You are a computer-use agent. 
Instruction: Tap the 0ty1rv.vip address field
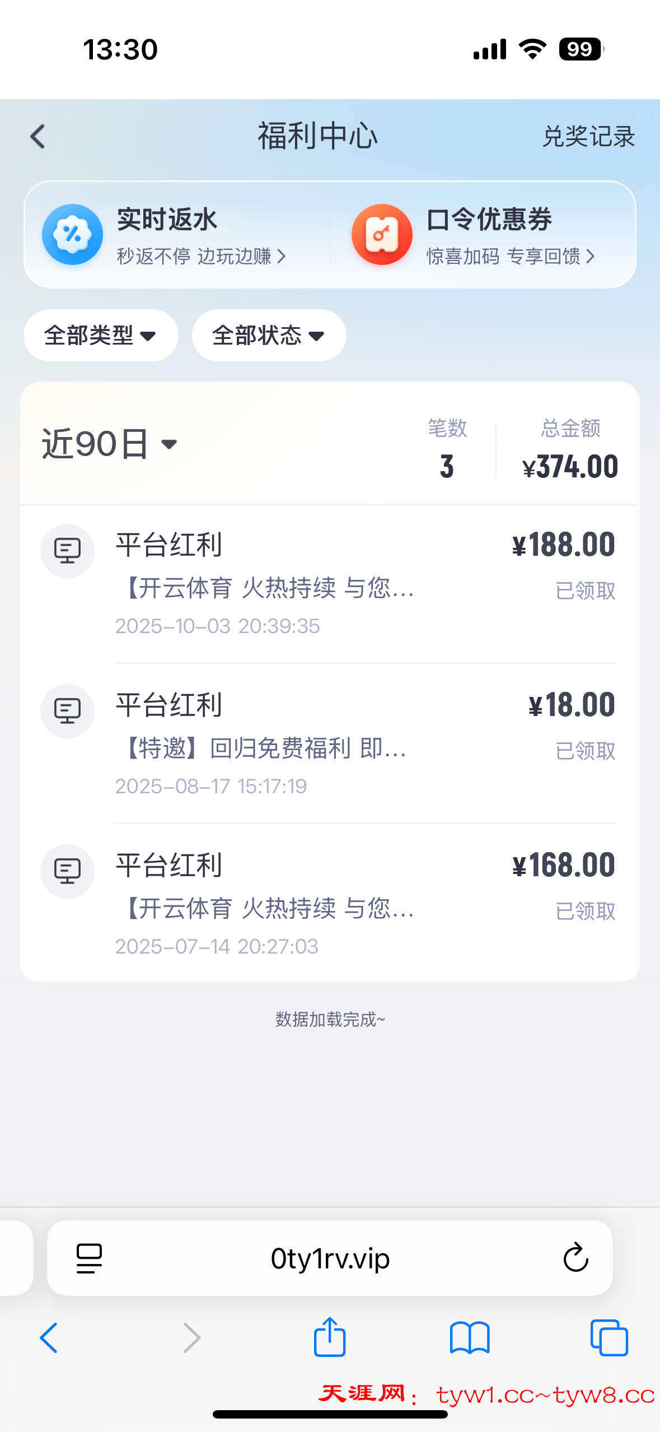330,1258
